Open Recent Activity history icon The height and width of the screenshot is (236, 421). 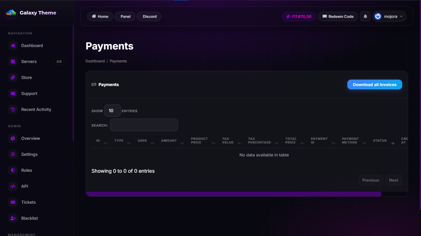point(13,109)
